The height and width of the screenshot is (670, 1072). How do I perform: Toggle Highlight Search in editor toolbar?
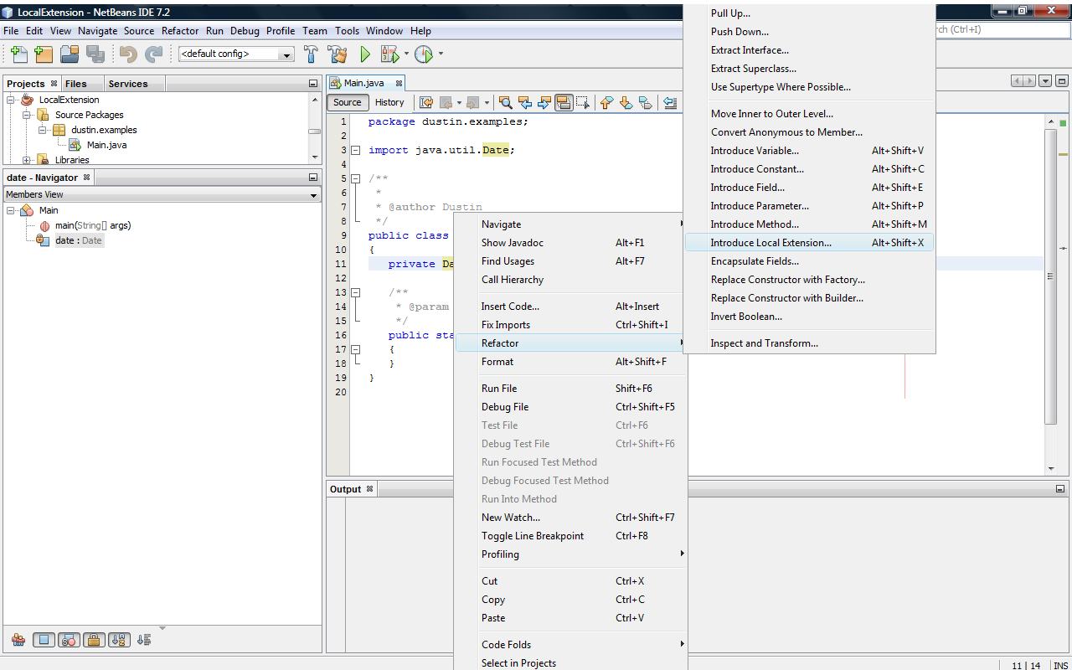[564, 102]
